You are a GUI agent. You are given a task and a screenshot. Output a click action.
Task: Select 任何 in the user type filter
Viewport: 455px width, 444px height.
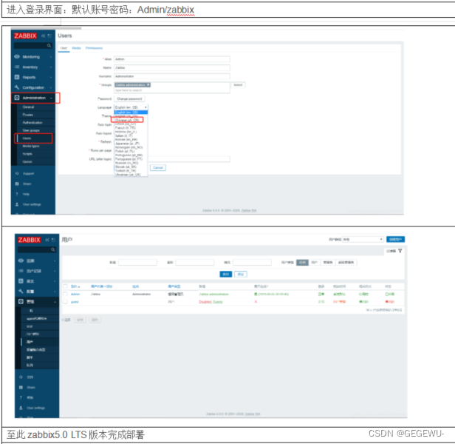click(302, 262)
